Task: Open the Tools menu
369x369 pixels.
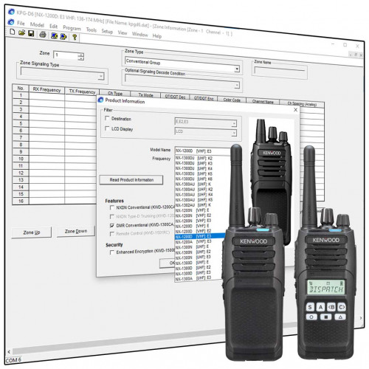Action: (91, 30)
